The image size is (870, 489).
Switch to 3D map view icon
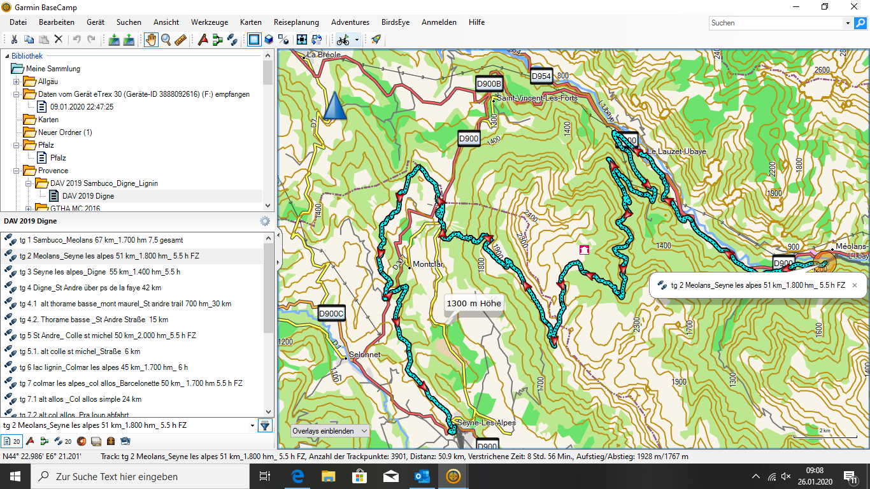pyautogui.click(x=269, y=39)
